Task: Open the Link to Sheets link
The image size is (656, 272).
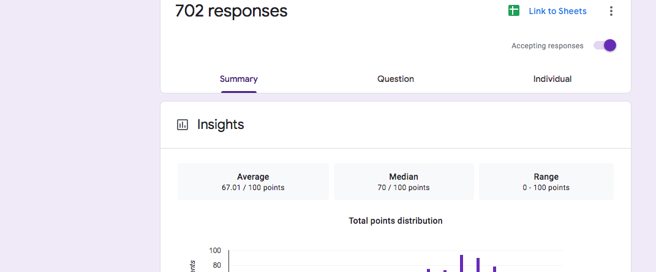Action: [x=557, y=11]
